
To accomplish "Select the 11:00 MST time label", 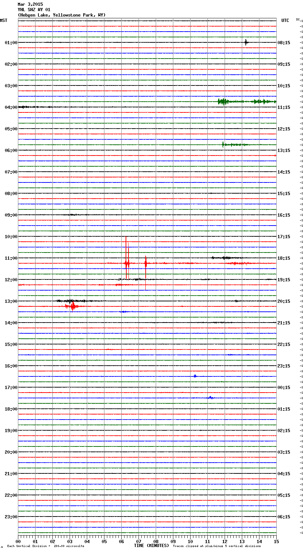I will [x=11, y=258].
